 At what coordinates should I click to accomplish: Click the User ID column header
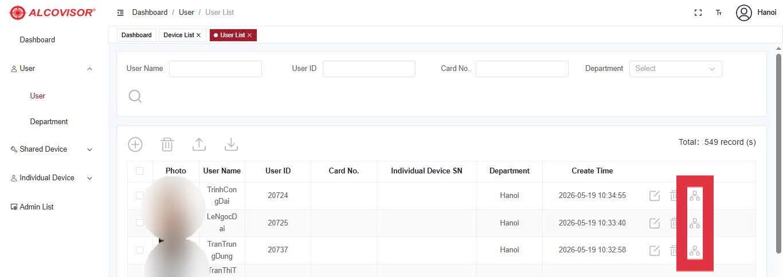point(278,171)
